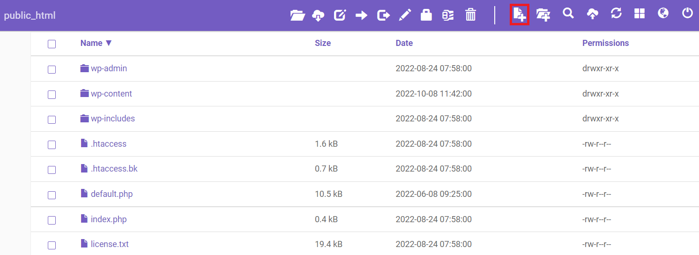
Task: Open the .htaccess file
Action: [x=108, y=144]
